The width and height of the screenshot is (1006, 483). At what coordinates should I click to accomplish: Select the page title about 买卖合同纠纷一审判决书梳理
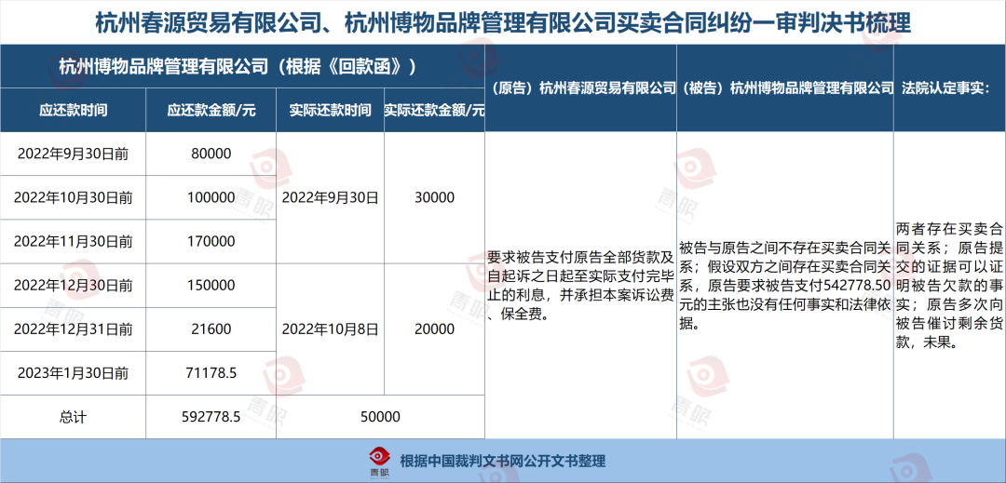point(503,21)
